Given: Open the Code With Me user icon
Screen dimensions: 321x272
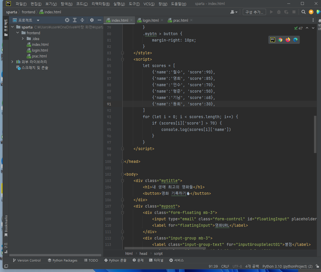Looking at the screenshot, I should pos(233,12).
